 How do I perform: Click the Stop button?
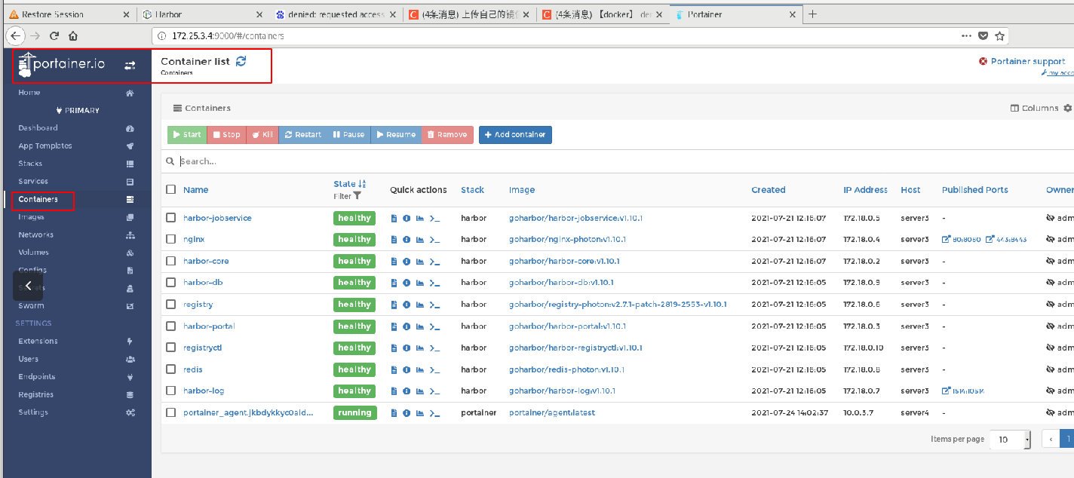[226, 135]
